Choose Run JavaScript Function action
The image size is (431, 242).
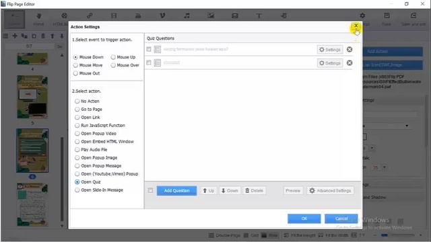tap(77, 126)
